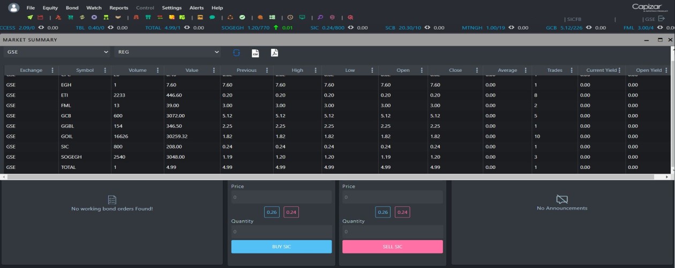Click the red calendar toolbar icon
Image resolution: width=675 pixels, height=268 pixels.
pos(40,17)
